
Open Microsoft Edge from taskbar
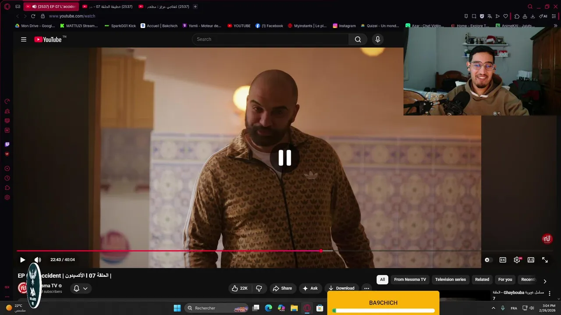(269, 308)
